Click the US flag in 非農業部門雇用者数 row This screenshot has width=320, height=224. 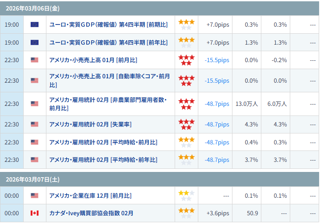[x=35, y=104]
